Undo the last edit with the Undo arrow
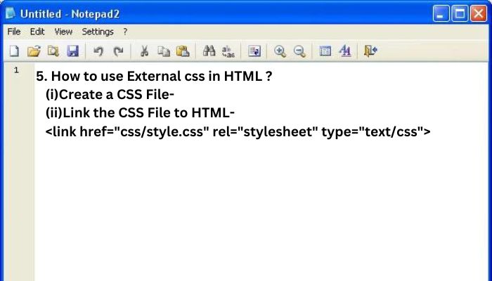Image resolution: width=492 pixels, height=281 pixels. pos(98,51)
